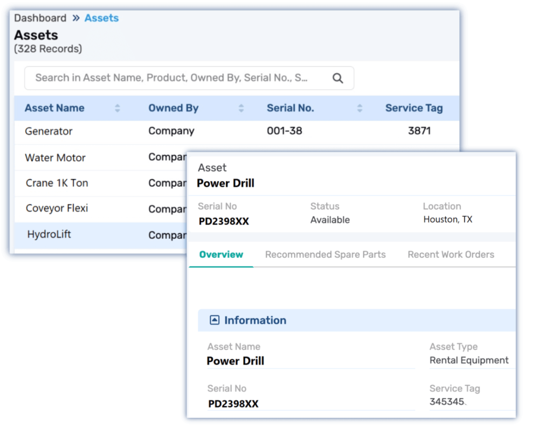Image resolution: width=552 pixels, height=434 pixels.
Task: Click the Service Tag field 345345
Action: coord(448,402)
